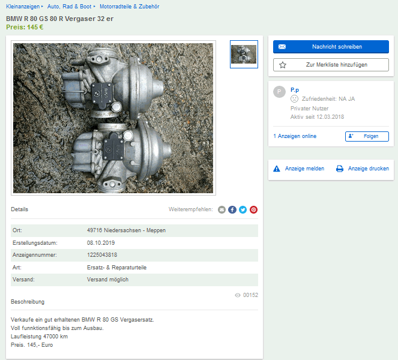
Task: Click the seller avatar circle P
Action: click(279, 92)
